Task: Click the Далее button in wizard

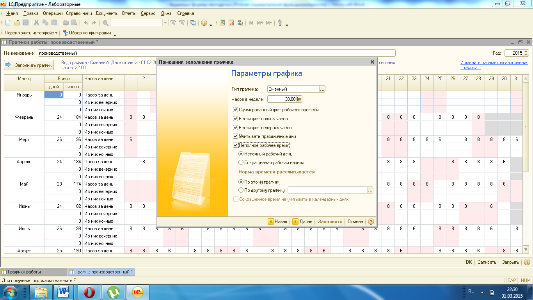Action: (x=302, y=221)
